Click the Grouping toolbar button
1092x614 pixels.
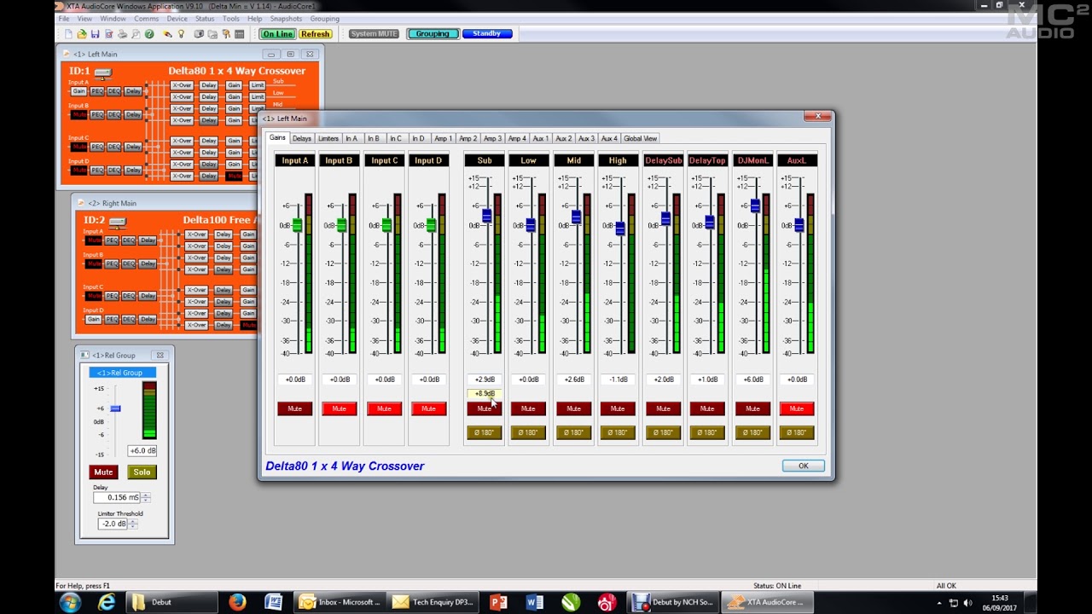tap(433, 34)
